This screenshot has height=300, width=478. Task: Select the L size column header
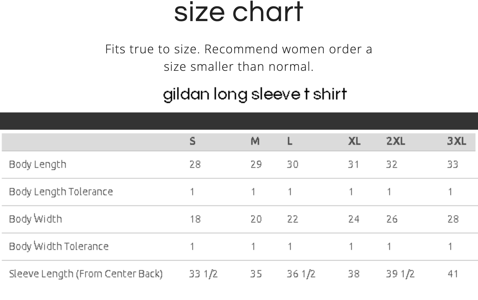[x=290, y=141]
